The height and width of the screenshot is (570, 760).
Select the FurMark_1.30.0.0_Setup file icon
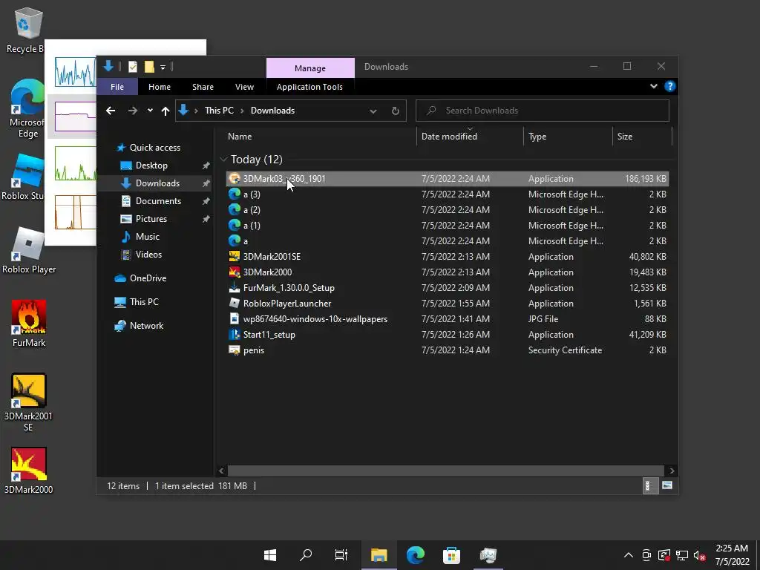coord(235,288)
